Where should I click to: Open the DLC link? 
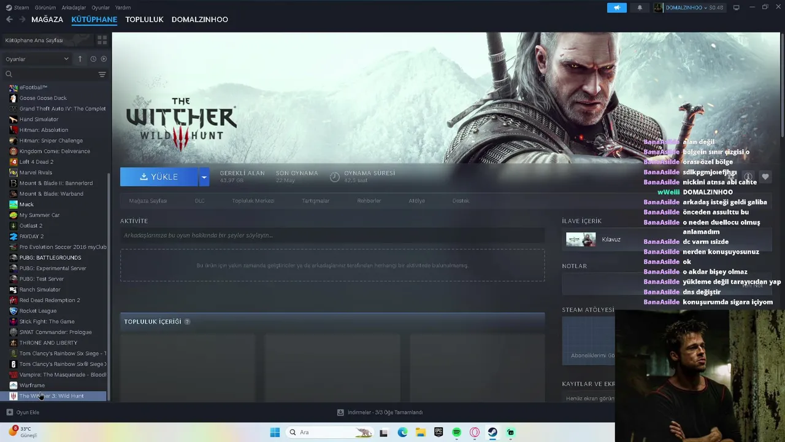(199, 201)
